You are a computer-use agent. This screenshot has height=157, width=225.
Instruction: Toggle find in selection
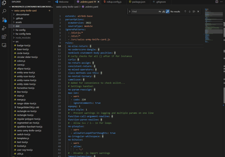[194, 12]
